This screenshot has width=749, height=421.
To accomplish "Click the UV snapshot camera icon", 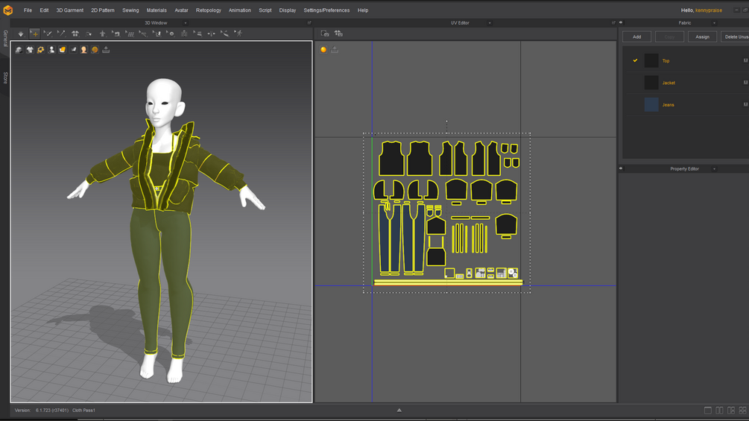I will coord(325,34).
